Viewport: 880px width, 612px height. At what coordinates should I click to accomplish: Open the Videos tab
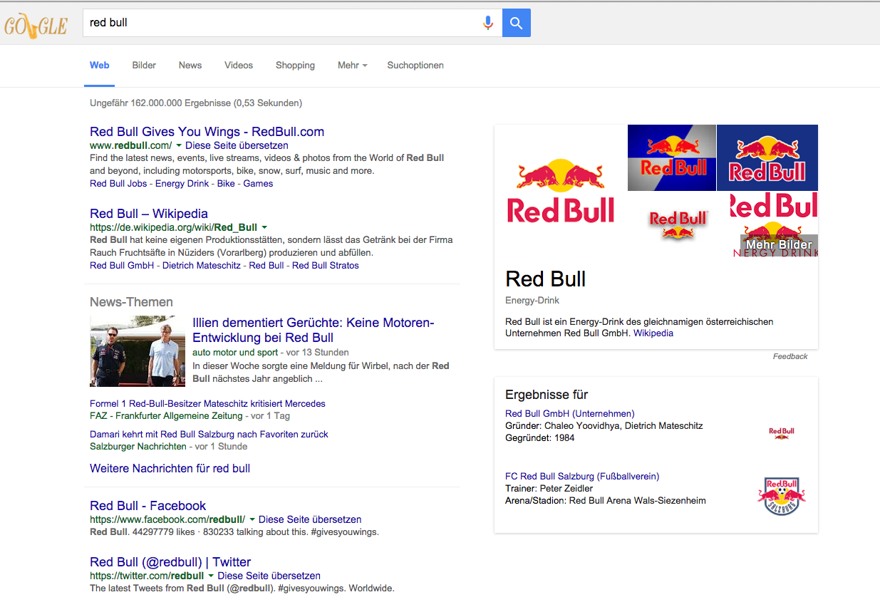[239, 66]
